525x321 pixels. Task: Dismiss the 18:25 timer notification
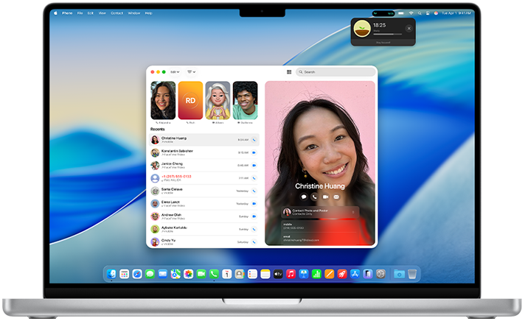(x=409, y=28)
